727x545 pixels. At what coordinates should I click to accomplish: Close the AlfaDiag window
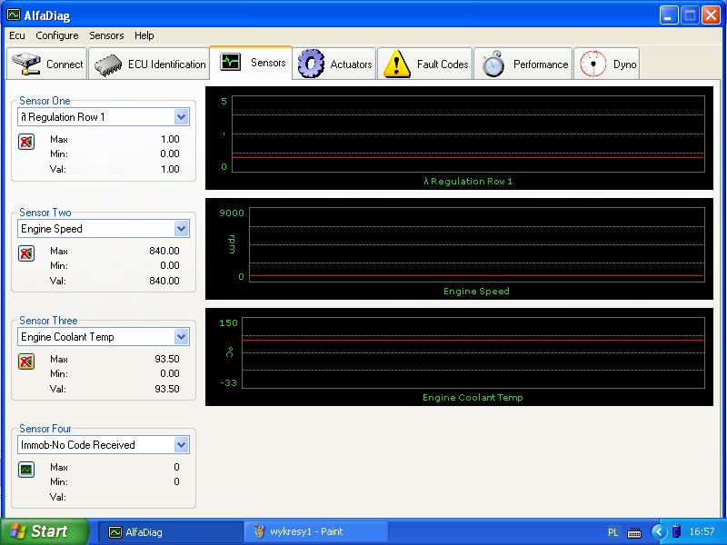711,15
